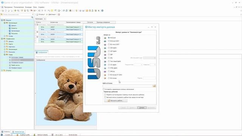
Task: Open the Отчеты dropdown in toolbar
Action: (40, 14)
